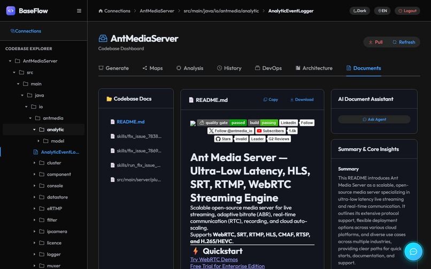Switch to the Analysis tab
The height and width of the screenshot is (269, 431).
pos(190,68)
